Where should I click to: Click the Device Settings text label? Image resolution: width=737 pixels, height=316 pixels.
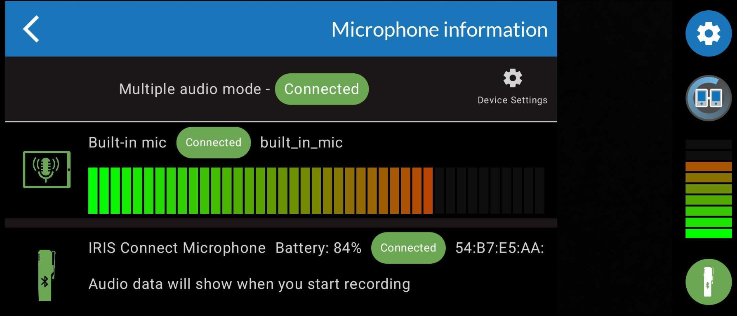pos(512,100)
